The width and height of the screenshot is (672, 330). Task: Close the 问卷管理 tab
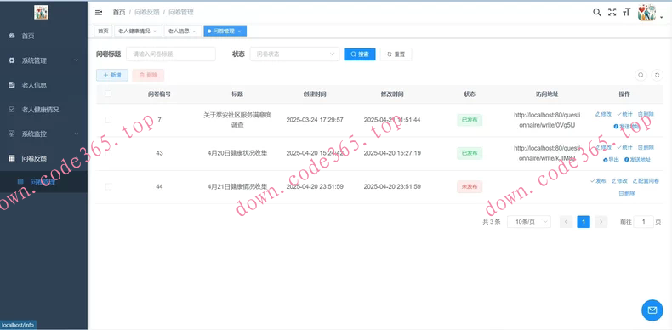pos(239,31)
